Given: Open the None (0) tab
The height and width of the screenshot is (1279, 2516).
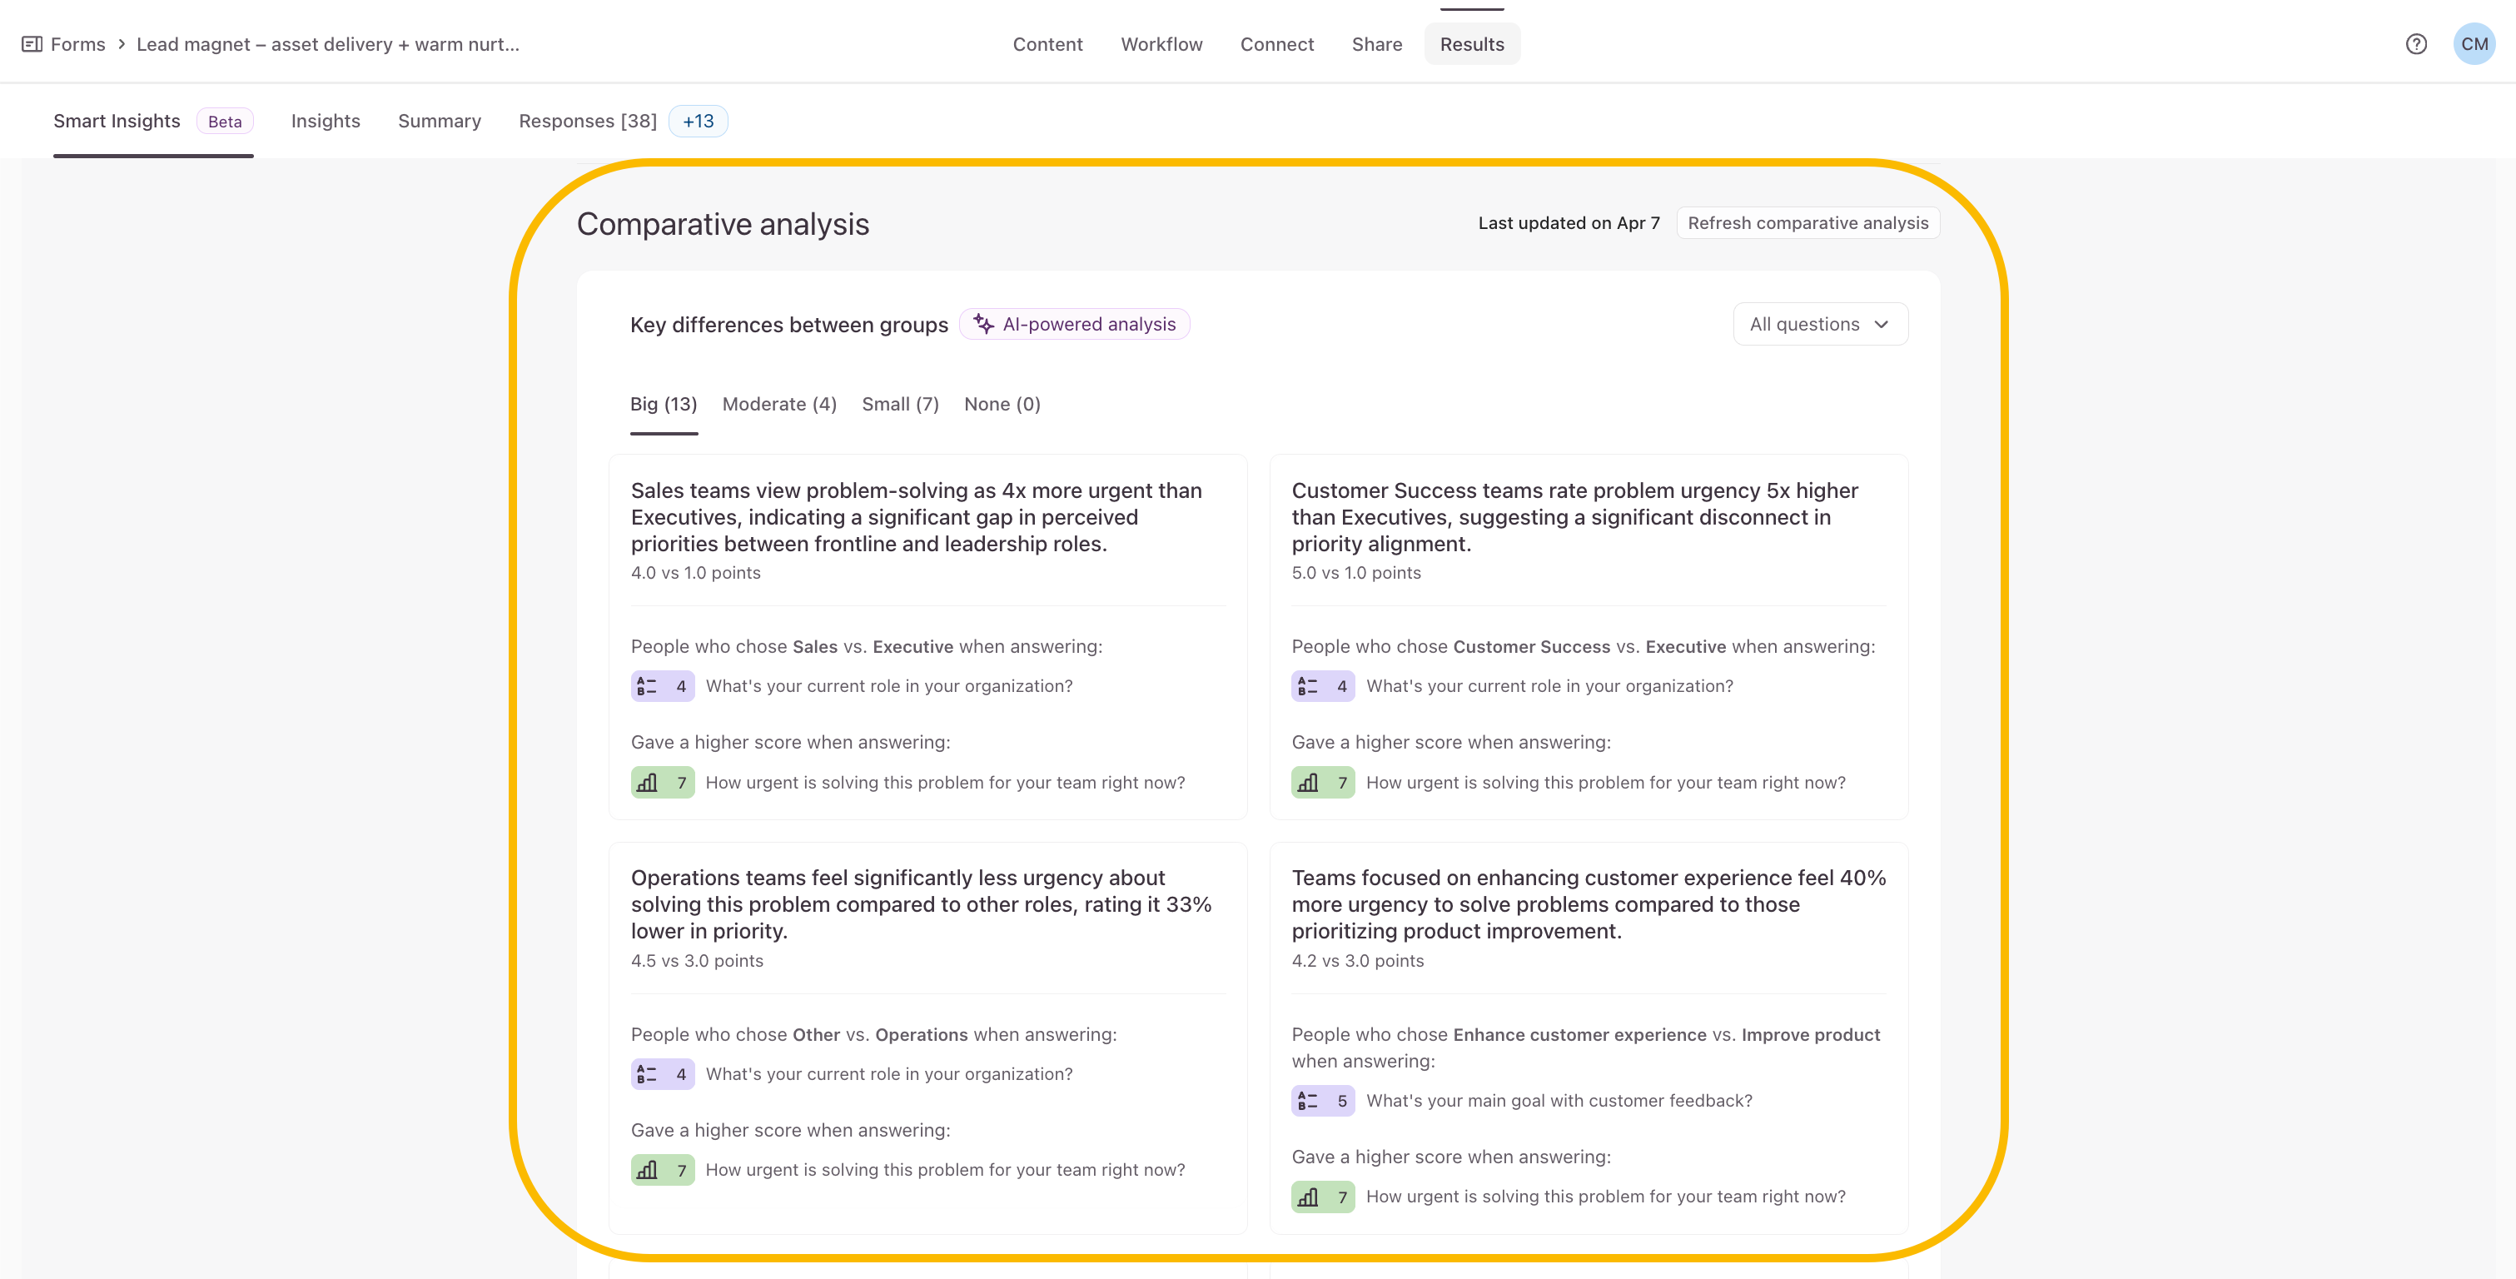Looking at the screenshot, I should click(x=1001, y=405).
